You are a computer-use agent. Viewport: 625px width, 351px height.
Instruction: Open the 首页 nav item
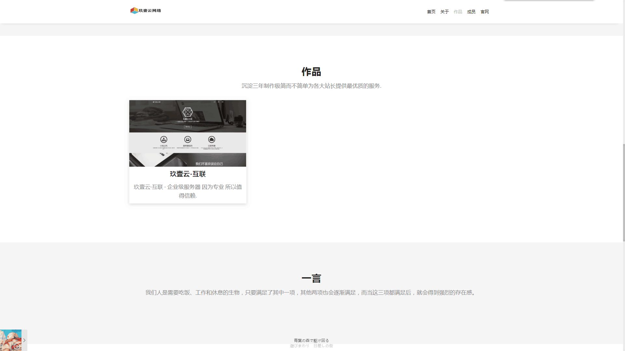point(431,12)
